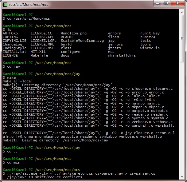Click the '$ cd /usr/src/Mono/mcs' command
This screenshot has height=182, width=187.
[26, 18]
